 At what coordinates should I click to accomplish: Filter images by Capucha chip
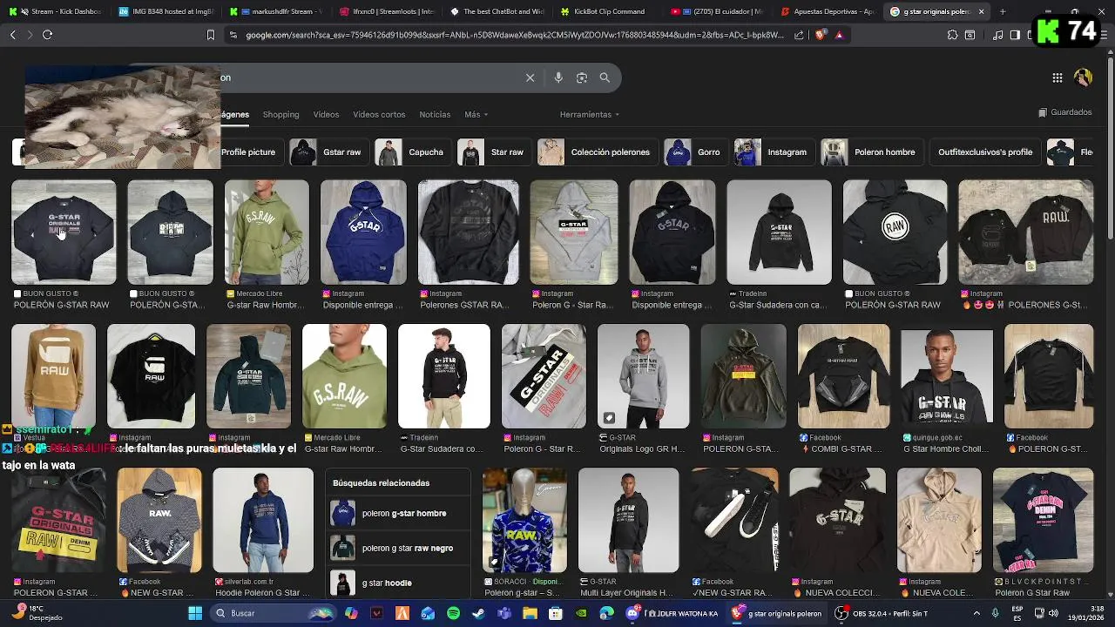(411, 152)
